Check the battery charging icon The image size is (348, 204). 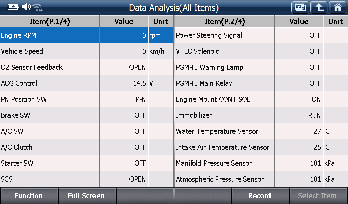(x=13, y=7)
